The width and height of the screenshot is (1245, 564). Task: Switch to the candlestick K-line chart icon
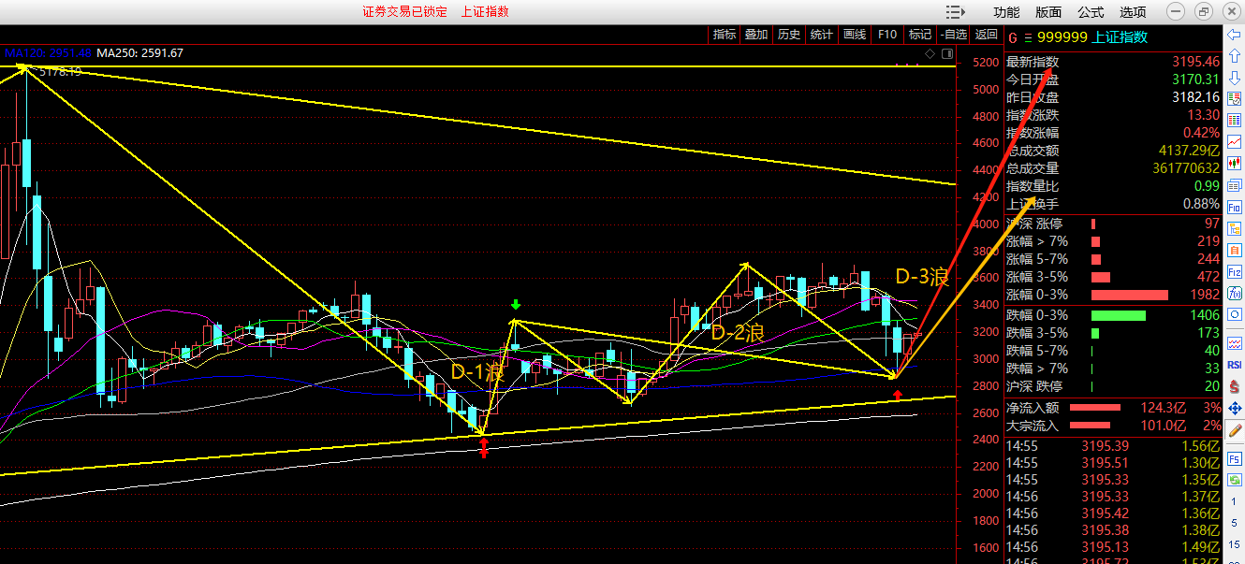[x=1235, y=164]
